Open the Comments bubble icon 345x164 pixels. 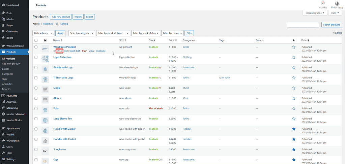point(3,31)
